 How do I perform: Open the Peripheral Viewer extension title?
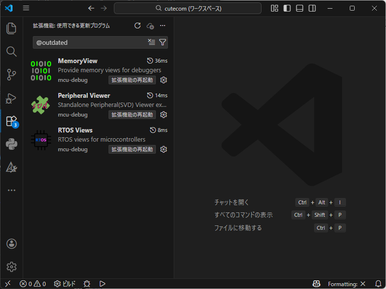tap(84, 95)
